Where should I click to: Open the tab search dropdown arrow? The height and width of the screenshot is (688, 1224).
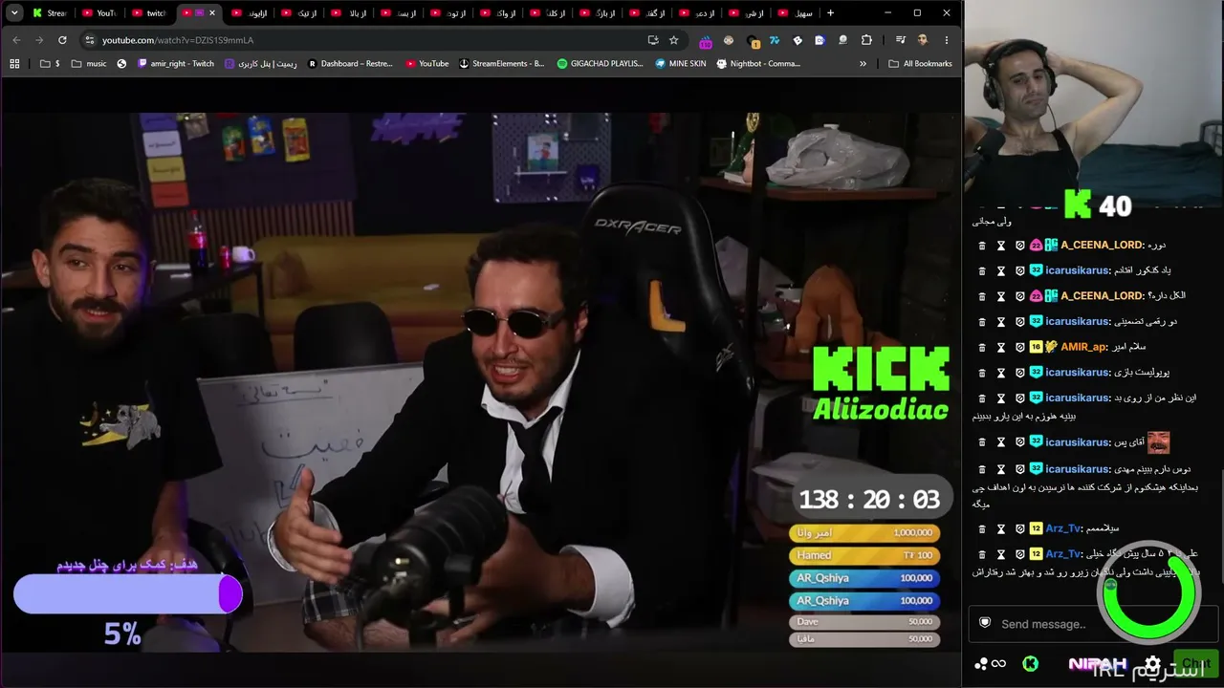14,13
